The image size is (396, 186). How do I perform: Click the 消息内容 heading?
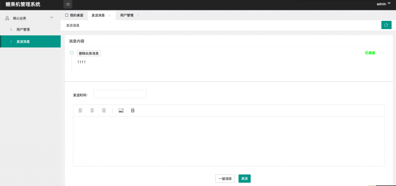pos(77,41)
